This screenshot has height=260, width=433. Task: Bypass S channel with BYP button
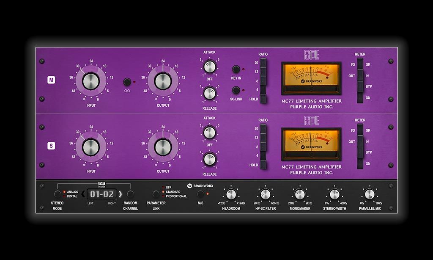click(360, 152)
